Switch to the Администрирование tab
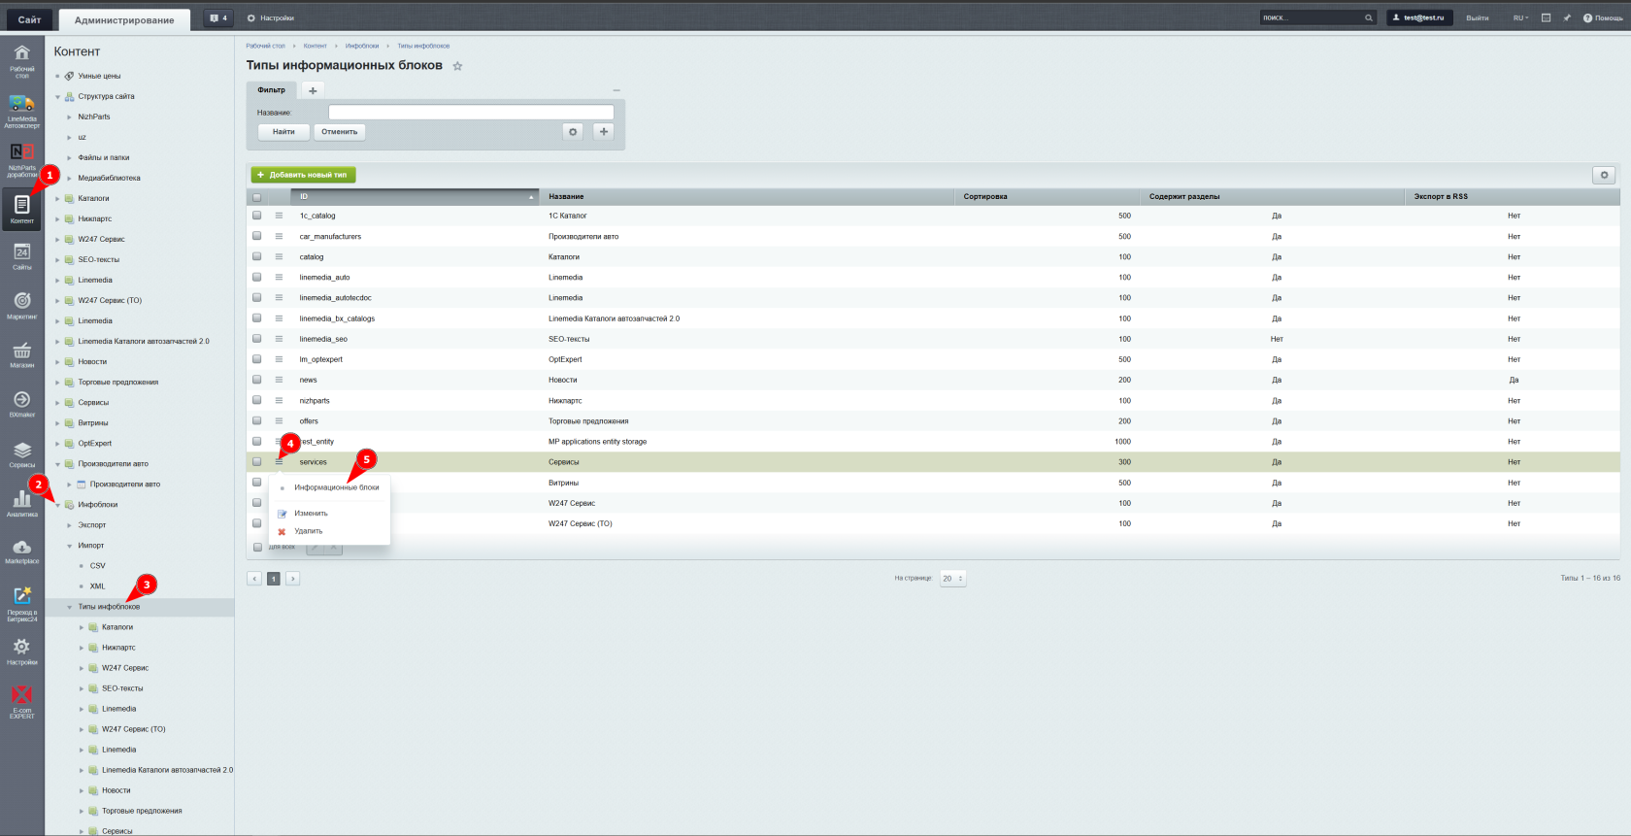Viewport: 1631px width, 836px height. (x=124, y=19)
